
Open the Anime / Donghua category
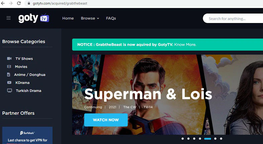click(x=30, y=75)
